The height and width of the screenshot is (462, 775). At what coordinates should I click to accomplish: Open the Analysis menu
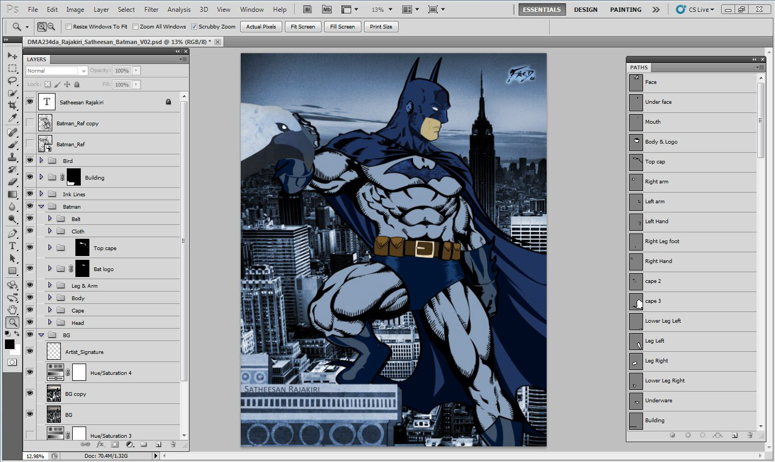point(179,10)
